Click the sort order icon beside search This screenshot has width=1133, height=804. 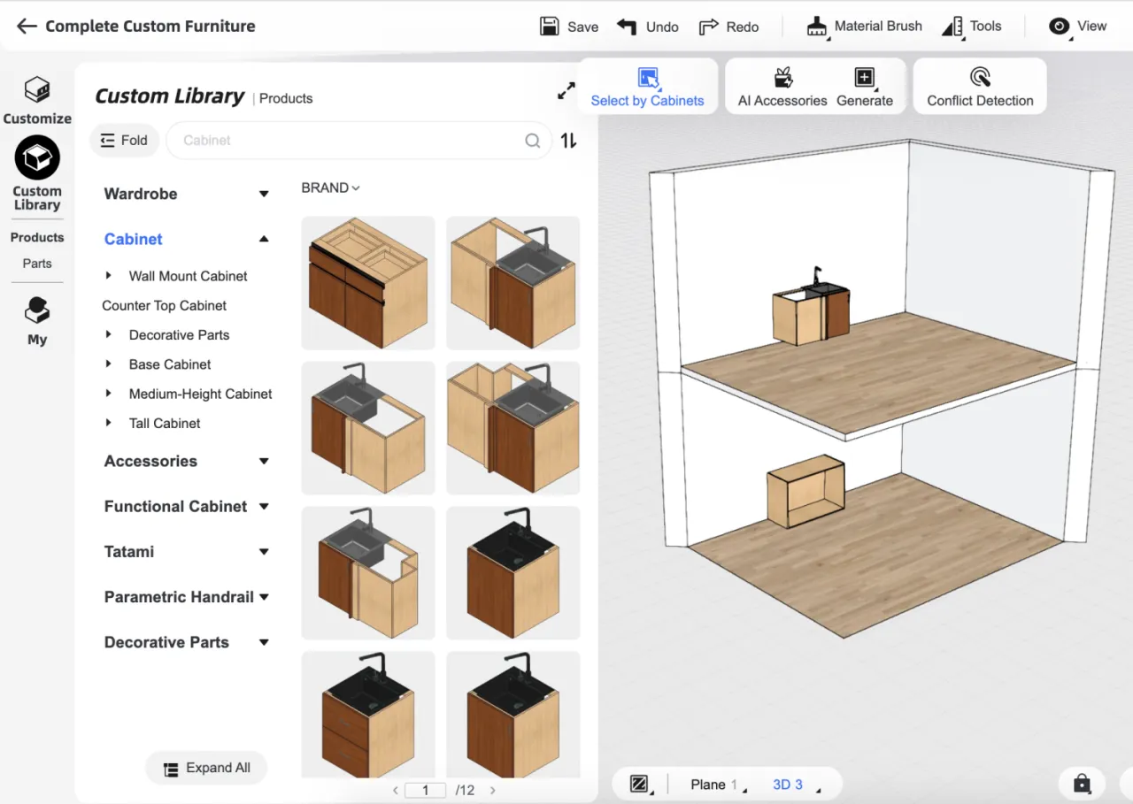[569, 140]
